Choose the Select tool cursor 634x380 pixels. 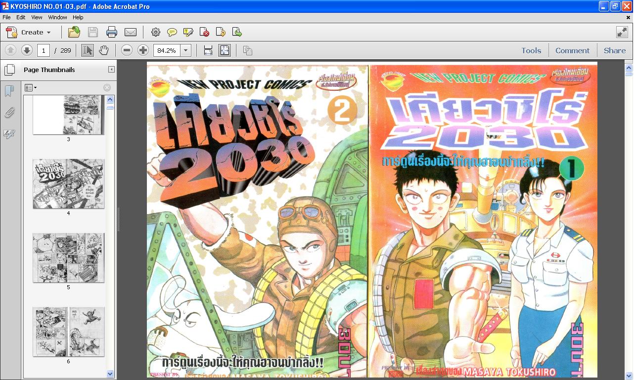coord(88,50)
